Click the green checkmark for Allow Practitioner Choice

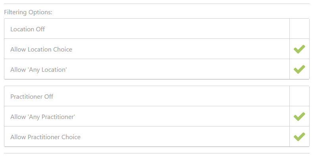pos(299,137)
